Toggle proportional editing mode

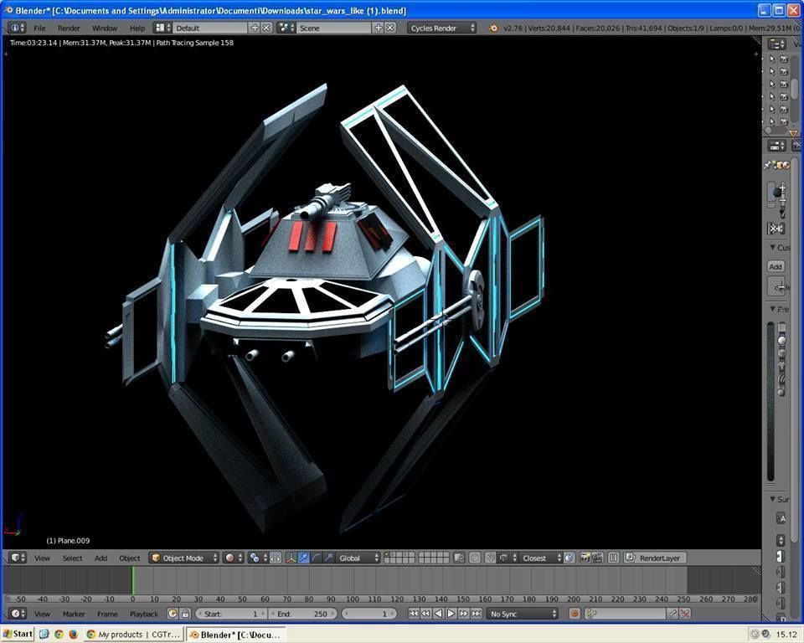pos(476,558)
